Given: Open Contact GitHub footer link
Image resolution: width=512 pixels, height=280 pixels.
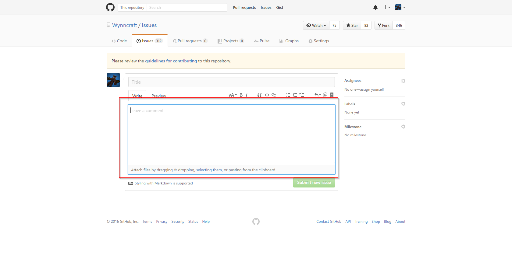Looking at the screenshot, I should coord(329,222).
